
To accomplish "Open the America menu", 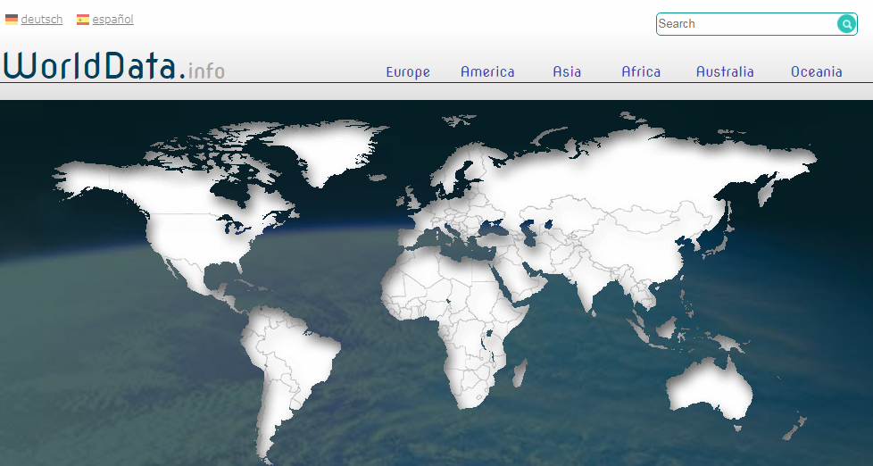I will click(487, 71).
